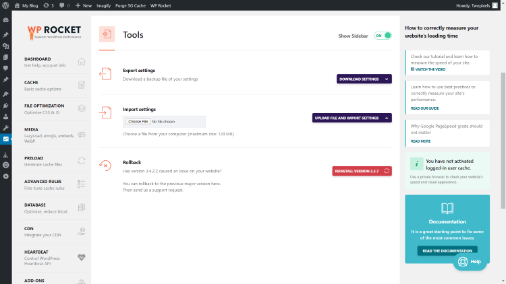Click Choose File for import
The height and width of the screenshot is (284, 506).
pos(138,122)
